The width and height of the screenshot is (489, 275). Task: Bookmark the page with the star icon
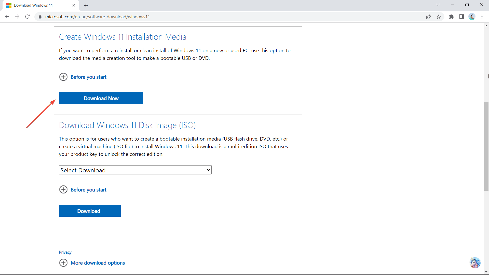point(439,17)
